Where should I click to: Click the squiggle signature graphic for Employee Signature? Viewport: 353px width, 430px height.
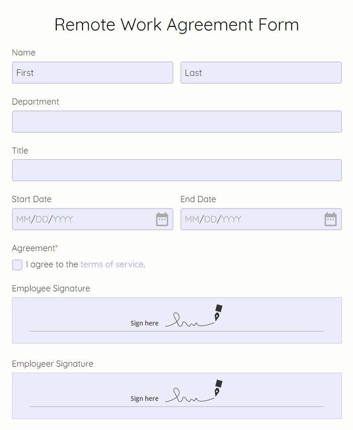pyautogui.click(x=188, y=319)
